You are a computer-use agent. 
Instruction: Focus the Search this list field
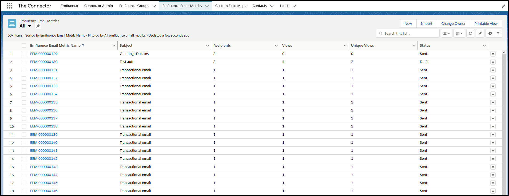coord(408,33)
